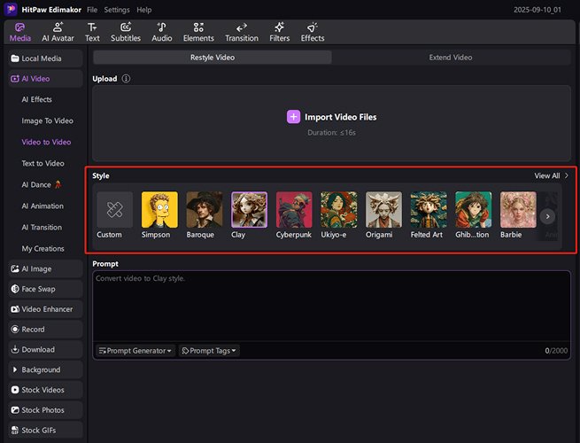Screen dimensions: 580x443
Task: Choose the Baroque style thumbnail
Action: [205, 209]
